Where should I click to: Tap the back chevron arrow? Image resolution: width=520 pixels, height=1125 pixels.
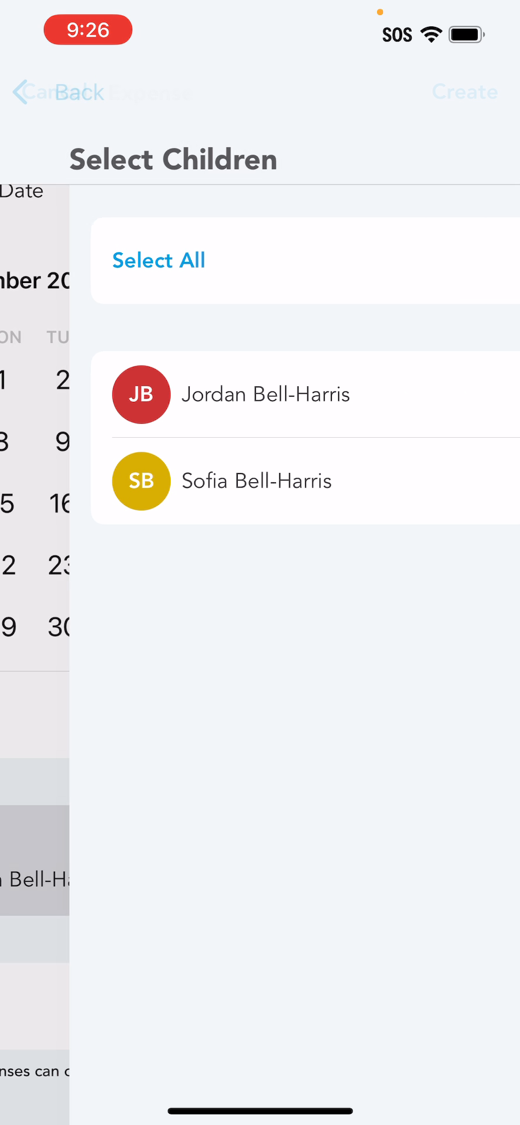point(20,92)
